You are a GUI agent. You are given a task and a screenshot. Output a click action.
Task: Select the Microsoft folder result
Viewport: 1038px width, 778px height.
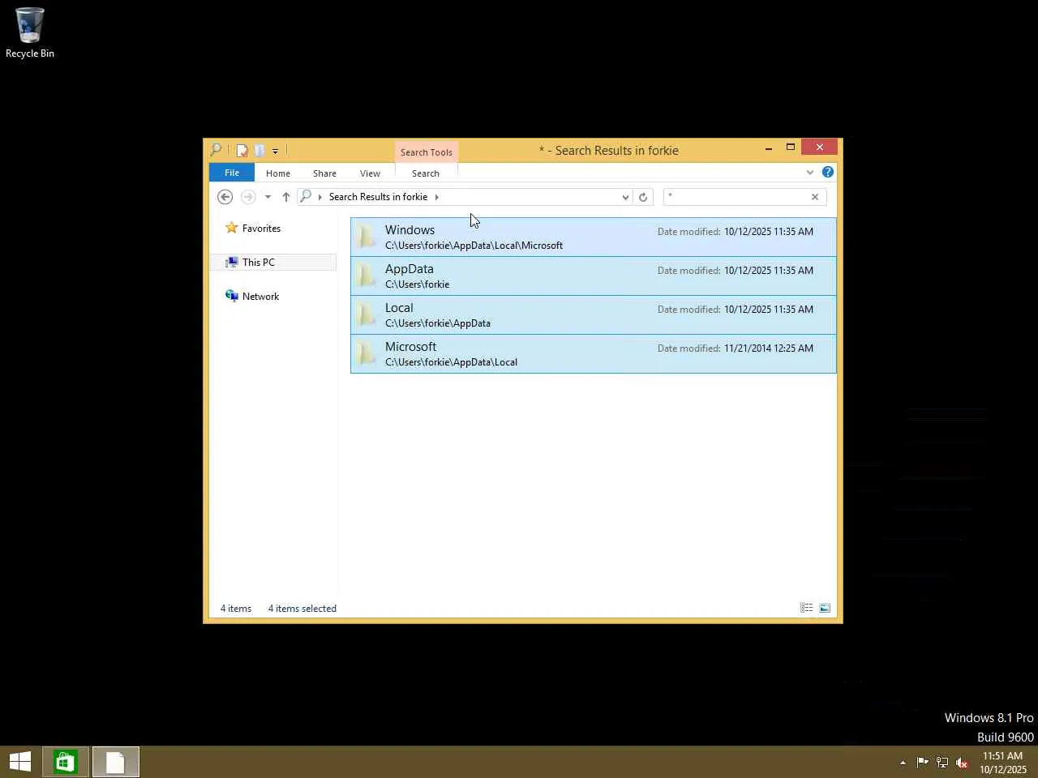tap(594, 354)
